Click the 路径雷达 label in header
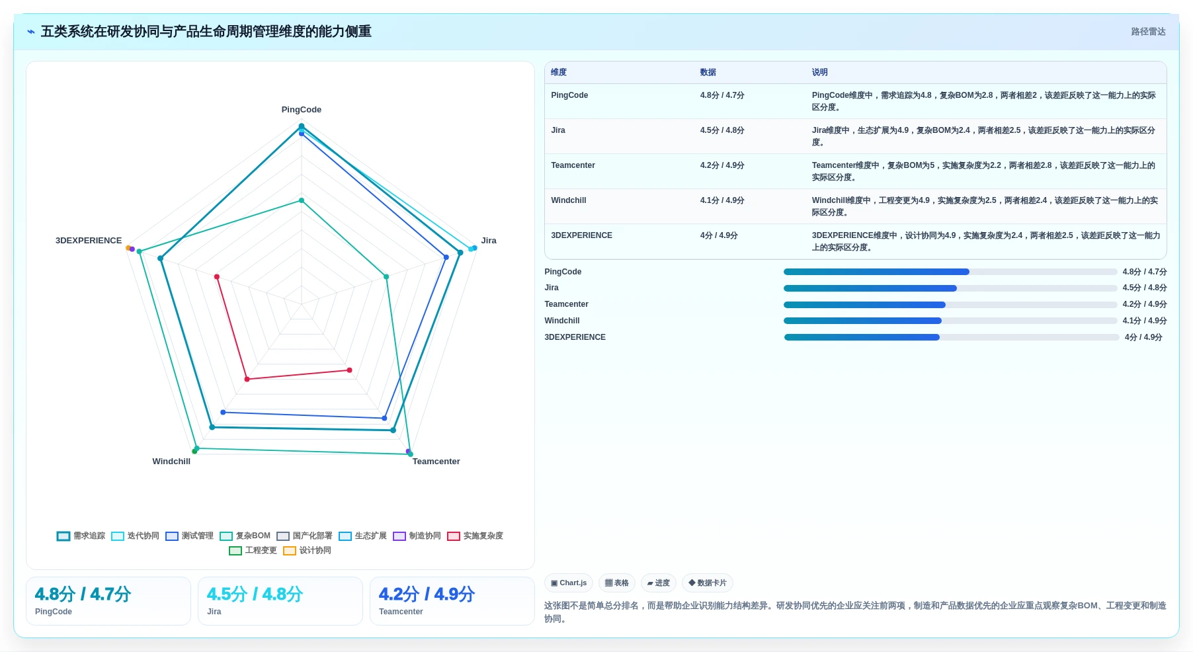This screenshot has height=652, width=1193. tap(1148, 32)
